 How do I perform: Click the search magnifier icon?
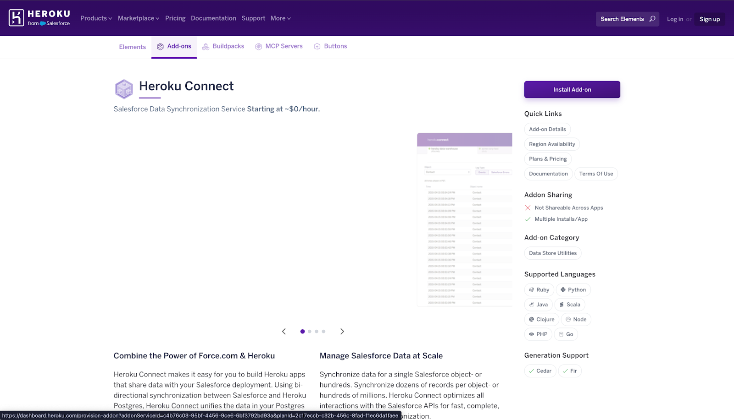click(652, 19)
